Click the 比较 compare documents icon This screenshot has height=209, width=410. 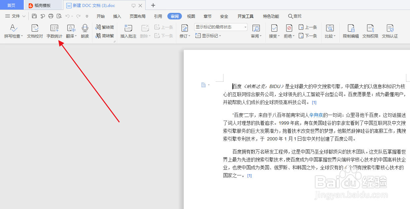(x=329, y=28)
